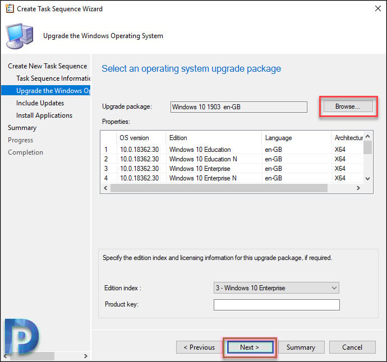Click Edition column header
The height and width of the screenshot is (362, 387).
tap(214, 138)
